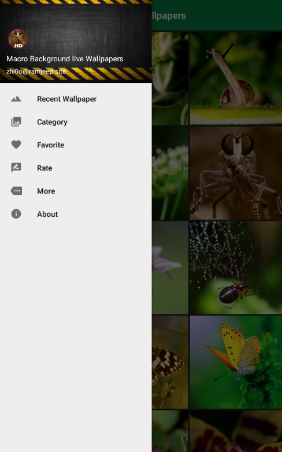Click the Category gallery icon

click(x=16, y=121)
